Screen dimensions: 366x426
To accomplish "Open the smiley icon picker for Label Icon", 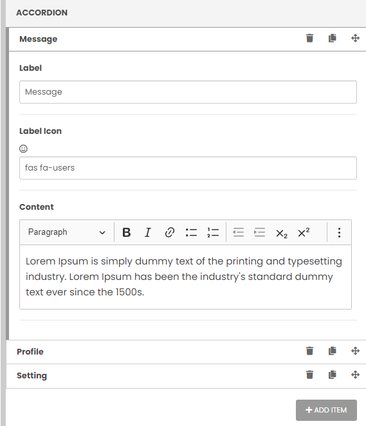I will pos(23,149).
